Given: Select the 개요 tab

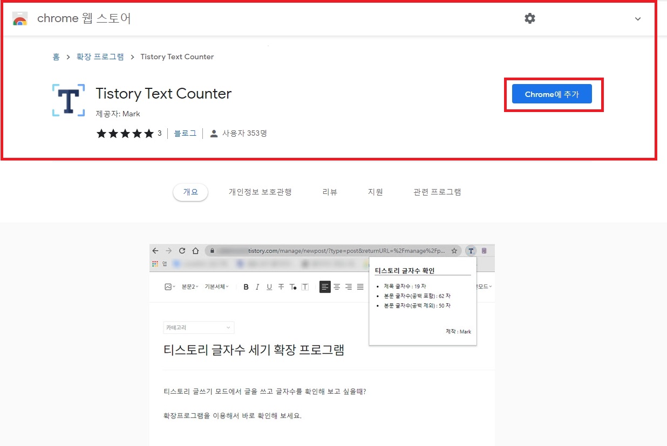Looking at the screenshot, I should (x=190, y=192).
